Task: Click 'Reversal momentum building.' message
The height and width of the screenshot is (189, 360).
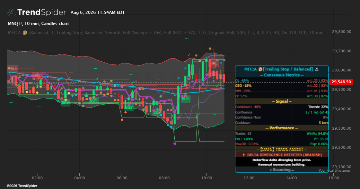Action: tap(282, 164)
